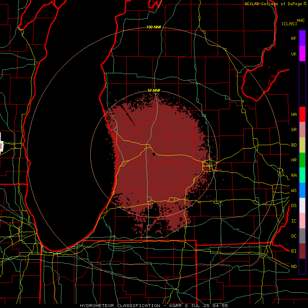Click the RA light green legend swatch
Image resolution: width=308 pixels, height=308 pixels.
tap(302, 175)
